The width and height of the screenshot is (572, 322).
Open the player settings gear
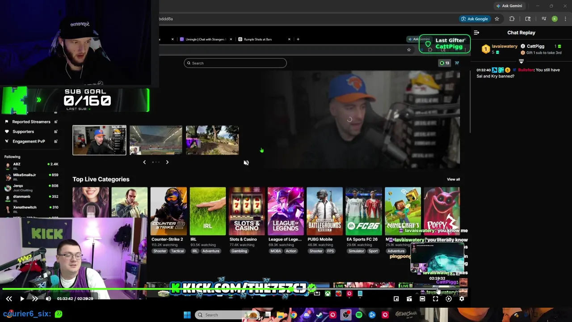[x=462, y=299]
